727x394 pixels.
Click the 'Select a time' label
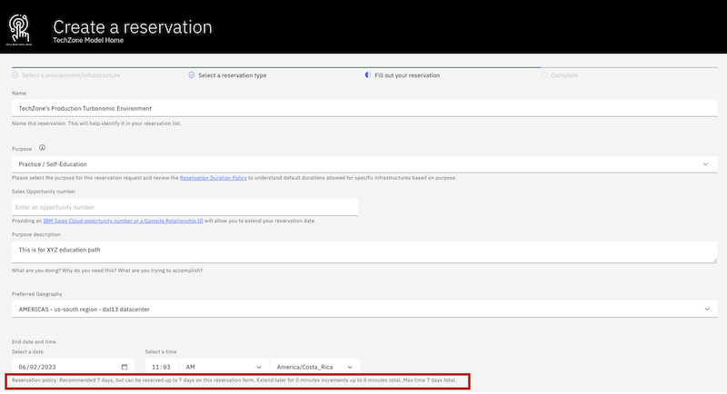point(161,352)
